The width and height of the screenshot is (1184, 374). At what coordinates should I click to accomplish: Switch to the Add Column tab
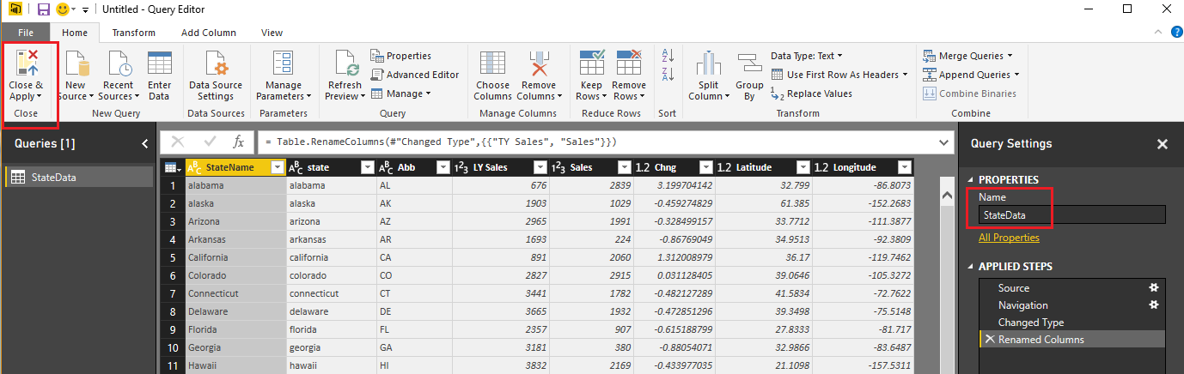click(209, 33)
